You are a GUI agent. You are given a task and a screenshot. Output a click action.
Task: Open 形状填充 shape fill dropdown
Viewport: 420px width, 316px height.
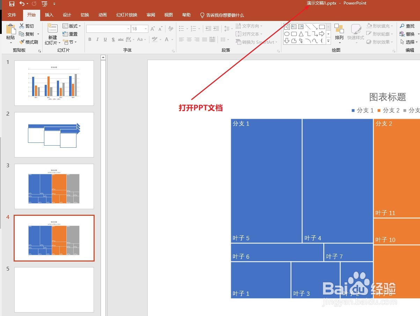click(380, 26)
